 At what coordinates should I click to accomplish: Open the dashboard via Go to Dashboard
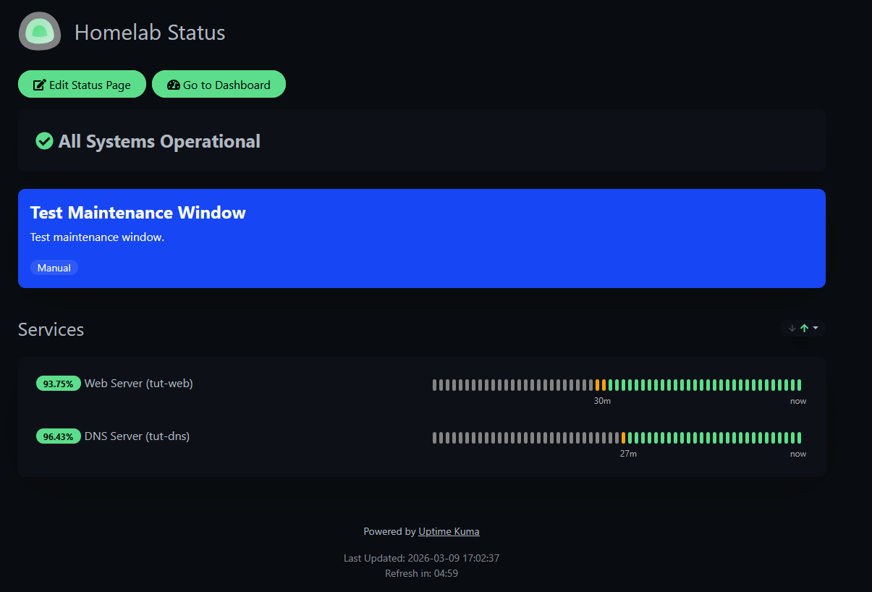[219, 84]
